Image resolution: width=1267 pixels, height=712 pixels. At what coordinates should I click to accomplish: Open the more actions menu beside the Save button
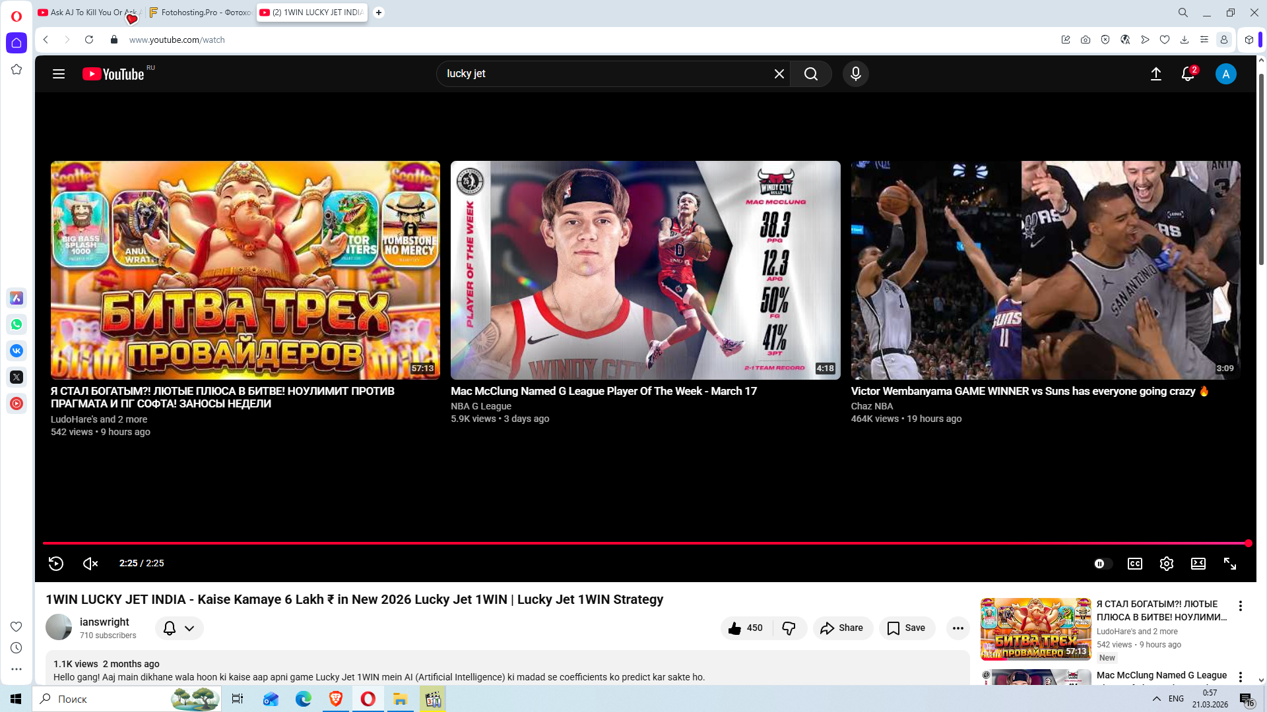tap(958, 628)
